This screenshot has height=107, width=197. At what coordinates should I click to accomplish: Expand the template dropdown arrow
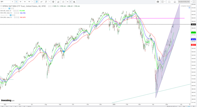pos(191,2)
